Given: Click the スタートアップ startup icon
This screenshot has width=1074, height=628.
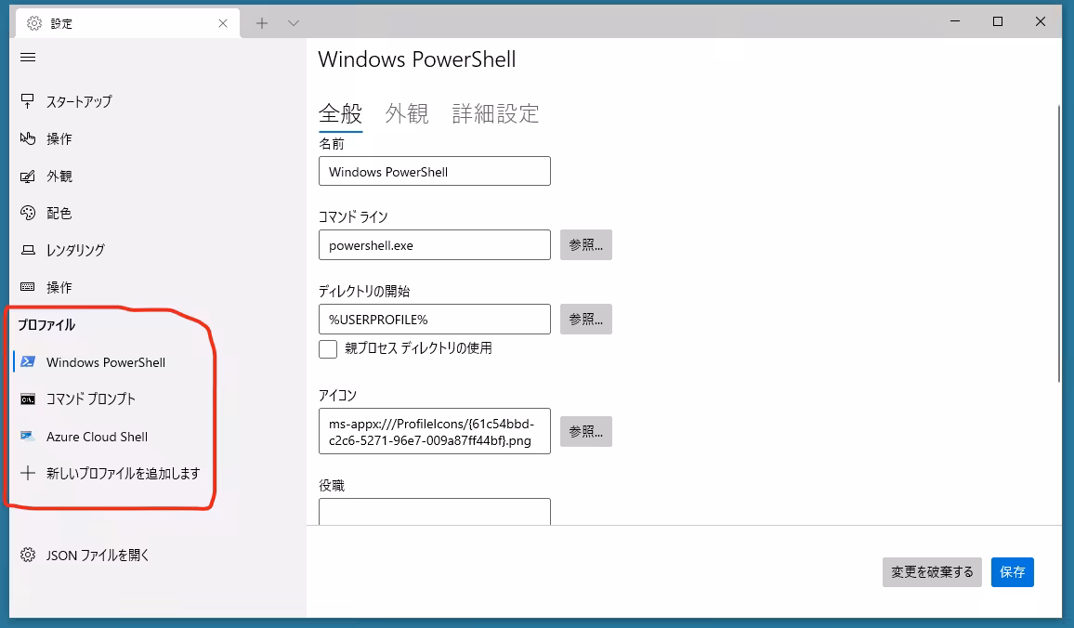Looking at the screenshot, I should click(27, 101).
